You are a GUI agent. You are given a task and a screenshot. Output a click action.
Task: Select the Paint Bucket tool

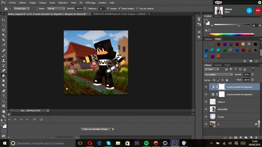click(x=4, y=76)
